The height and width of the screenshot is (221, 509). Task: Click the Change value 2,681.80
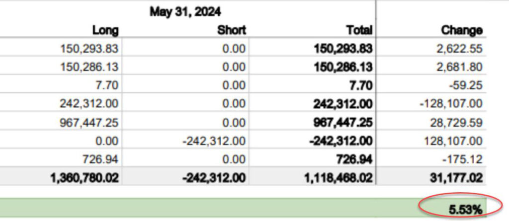[462, 67]
